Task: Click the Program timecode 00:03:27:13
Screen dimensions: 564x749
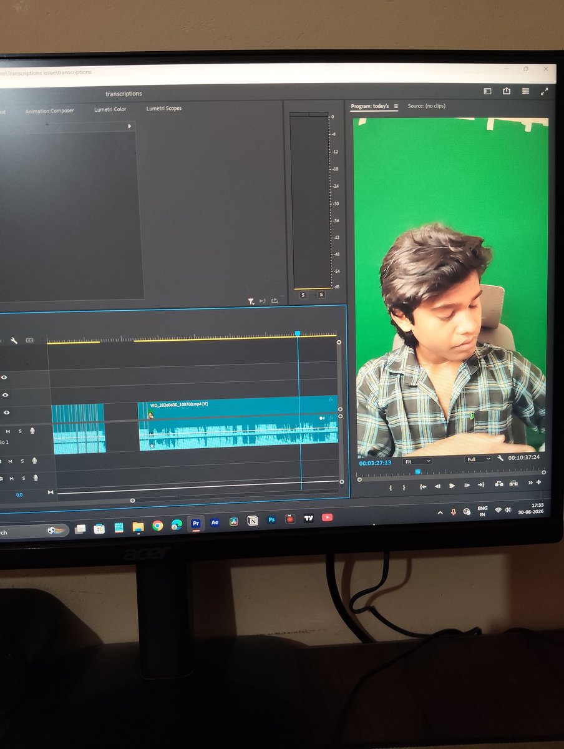Action: pos(375,463)
